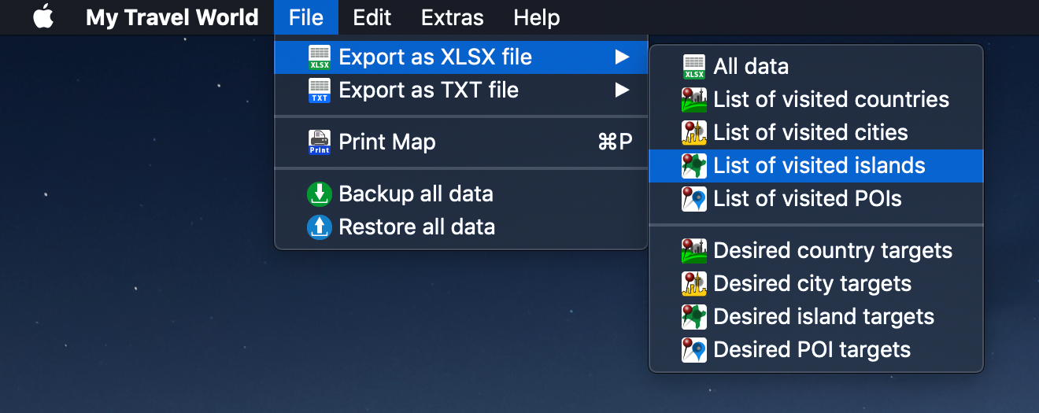Choose the Export as TXT file label
Image resolution: width=1039 pixels, height=413 pixels.
tap(429, 90)
